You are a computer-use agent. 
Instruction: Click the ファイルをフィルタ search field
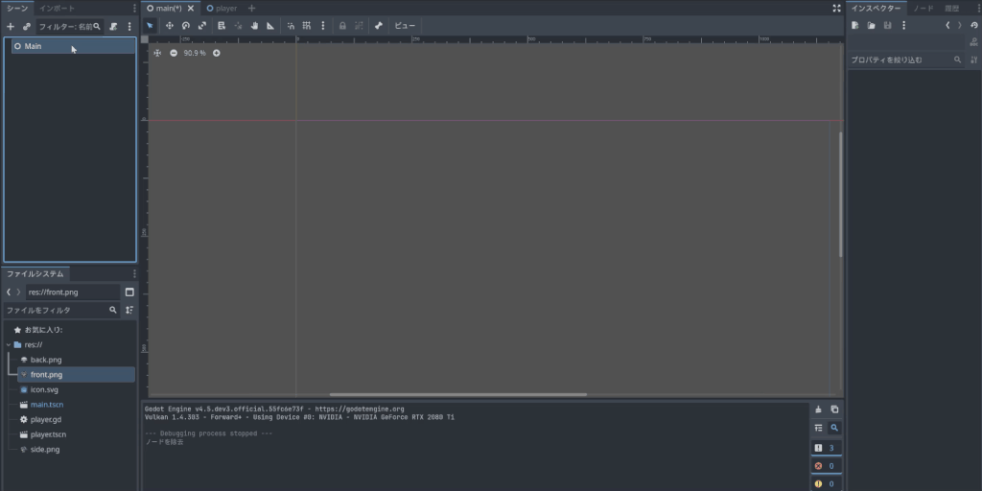point(61,310)
